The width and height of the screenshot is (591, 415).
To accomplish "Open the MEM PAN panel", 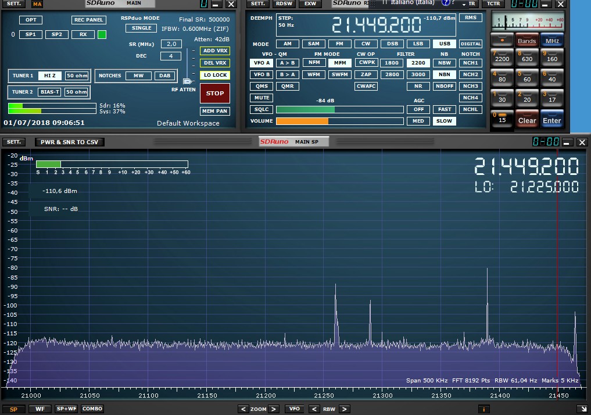I will click(215, 111).
